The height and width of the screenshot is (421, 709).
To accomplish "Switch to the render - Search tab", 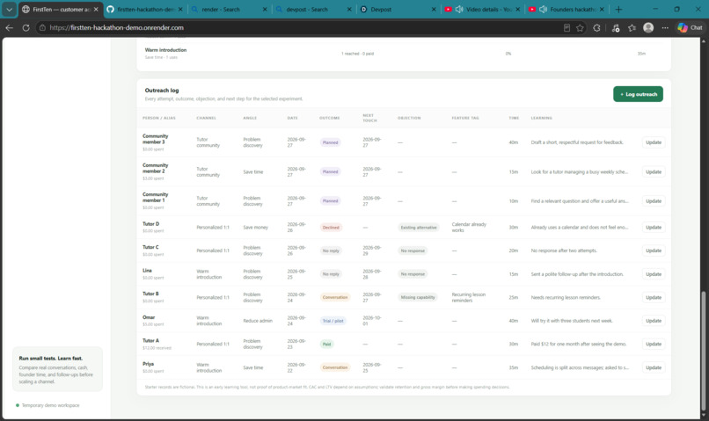I will coord(229,9).
